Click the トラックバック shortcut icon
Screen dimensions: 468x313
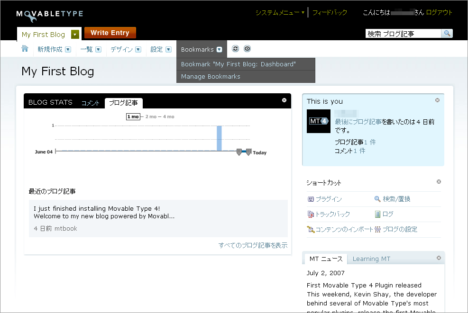click(311, 214)
